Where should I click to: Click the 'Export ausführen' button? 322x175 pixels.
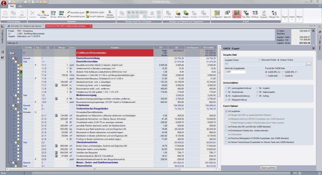[268, 168]
